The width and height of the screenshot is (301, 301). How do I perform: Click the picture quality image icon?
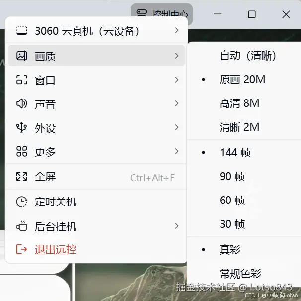(x=22, y=56)
